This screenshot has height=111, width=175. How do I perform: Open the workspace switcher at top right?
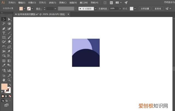[170, 2]
